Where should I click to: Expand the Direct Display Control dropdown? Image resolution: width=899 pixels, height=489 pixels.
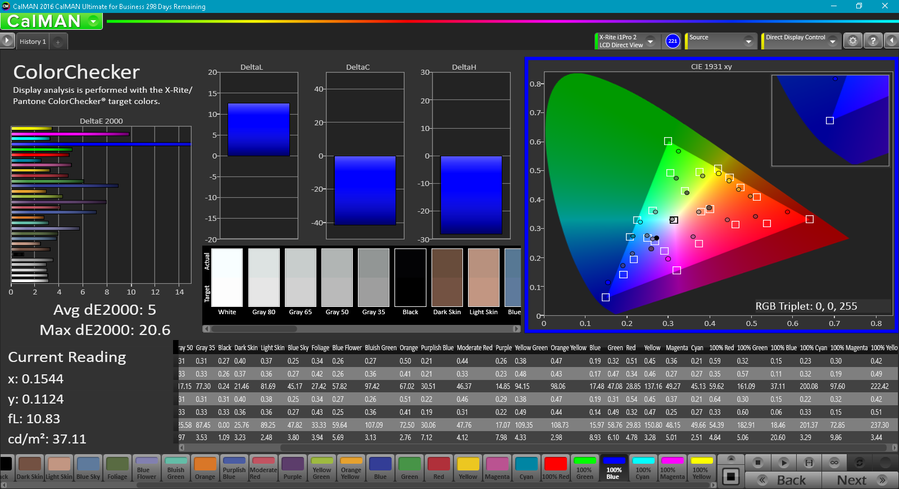point(833,41)
